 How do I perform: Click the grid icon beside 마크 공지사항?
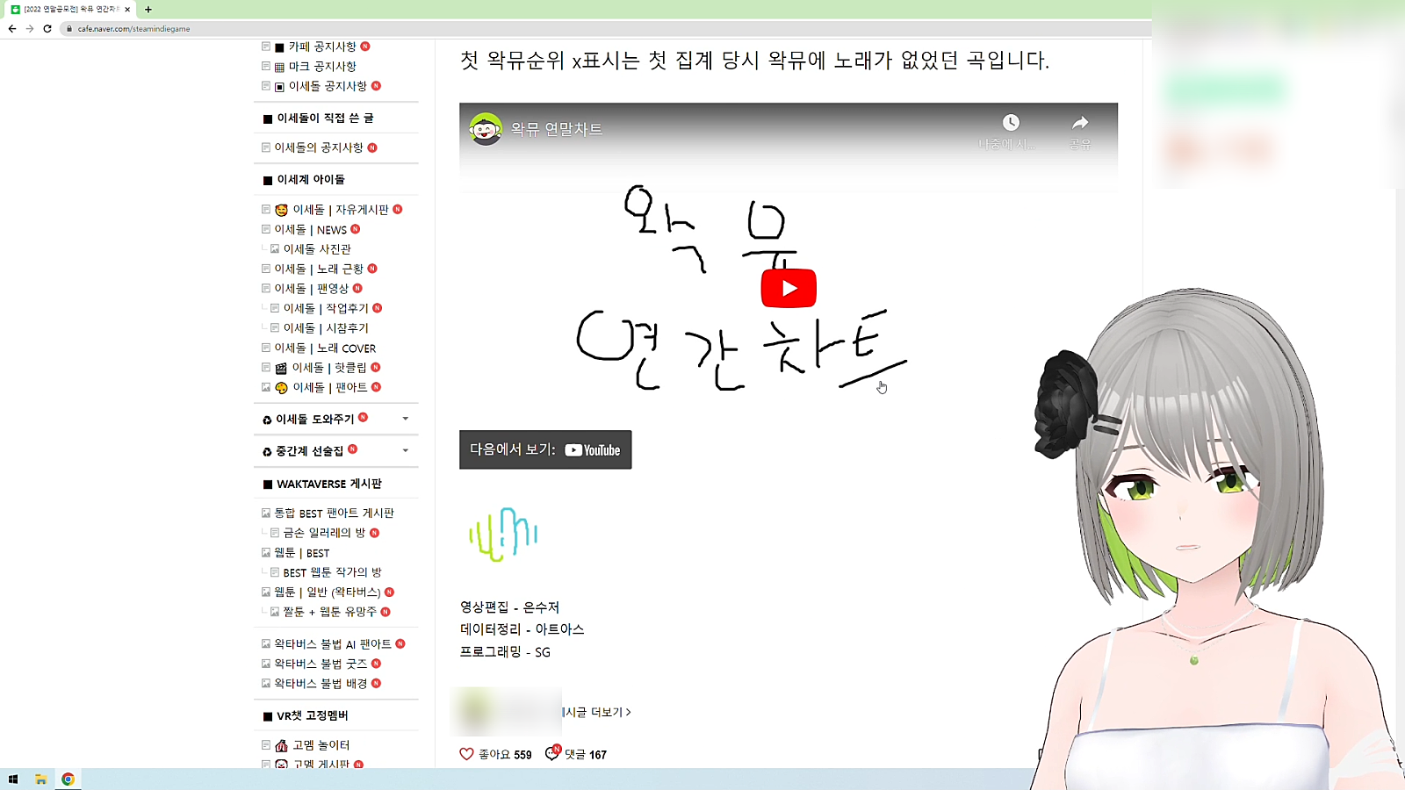[x=279, y=67]
